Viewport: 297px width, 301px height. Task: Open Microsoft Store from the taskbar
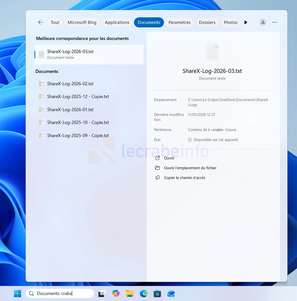tap(157, 293)
